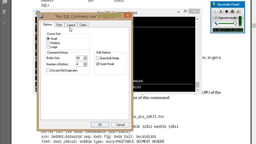Close the Run SQL Command Line window
Screen dimensions: 256x144
[x=194, y=11]
